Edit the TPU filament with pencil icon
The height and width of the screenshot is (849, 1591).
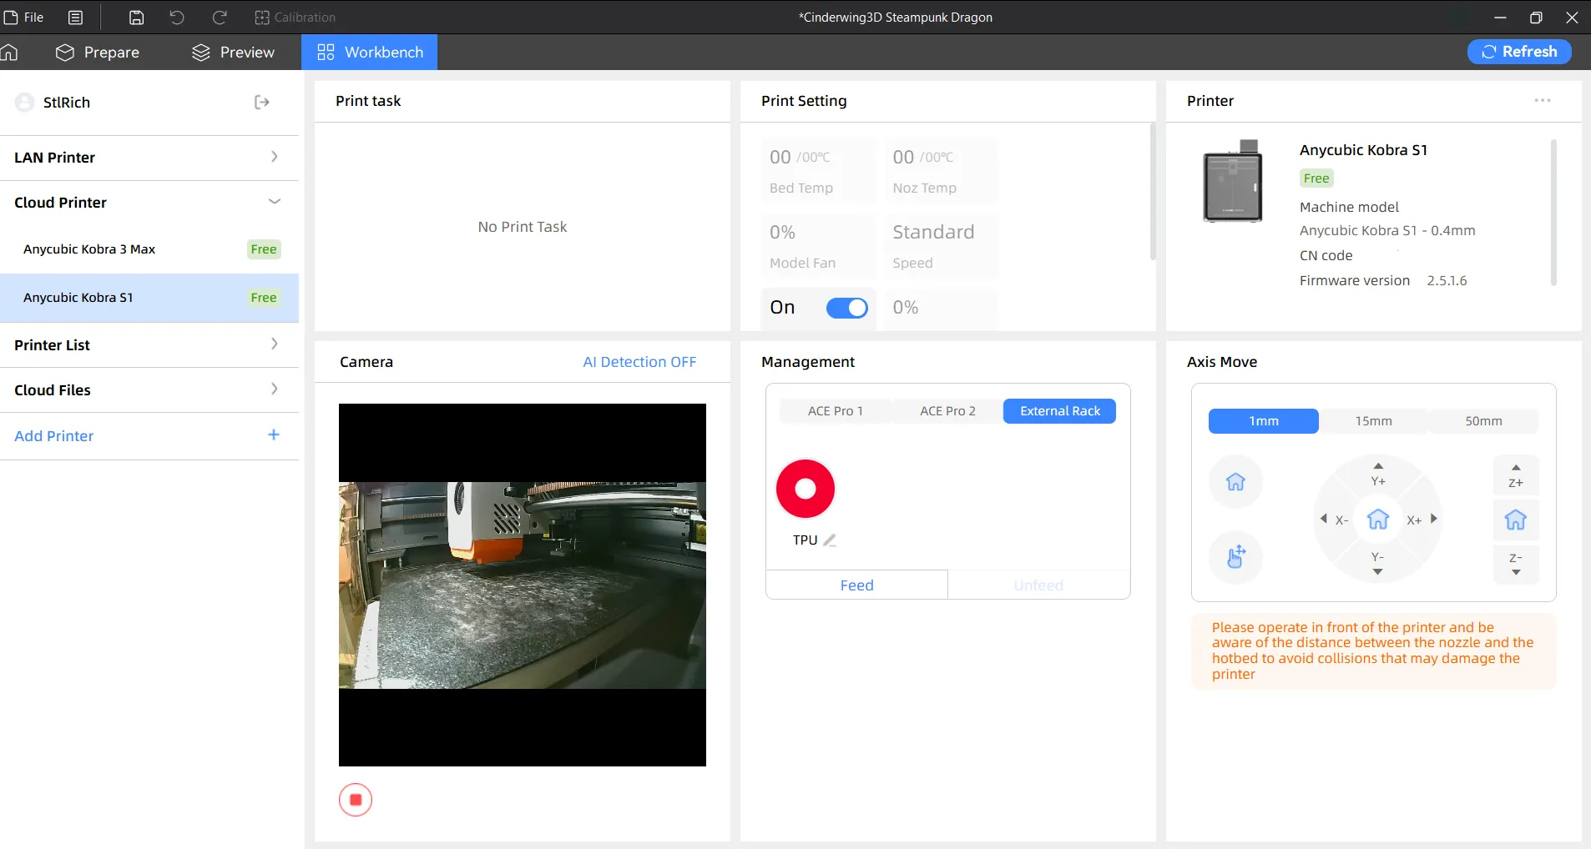click(x=830, y=540)
